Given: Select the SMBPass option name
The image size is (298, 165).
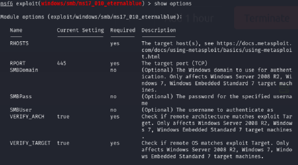Looking at the screenshot, I should [x=21, y=96].
